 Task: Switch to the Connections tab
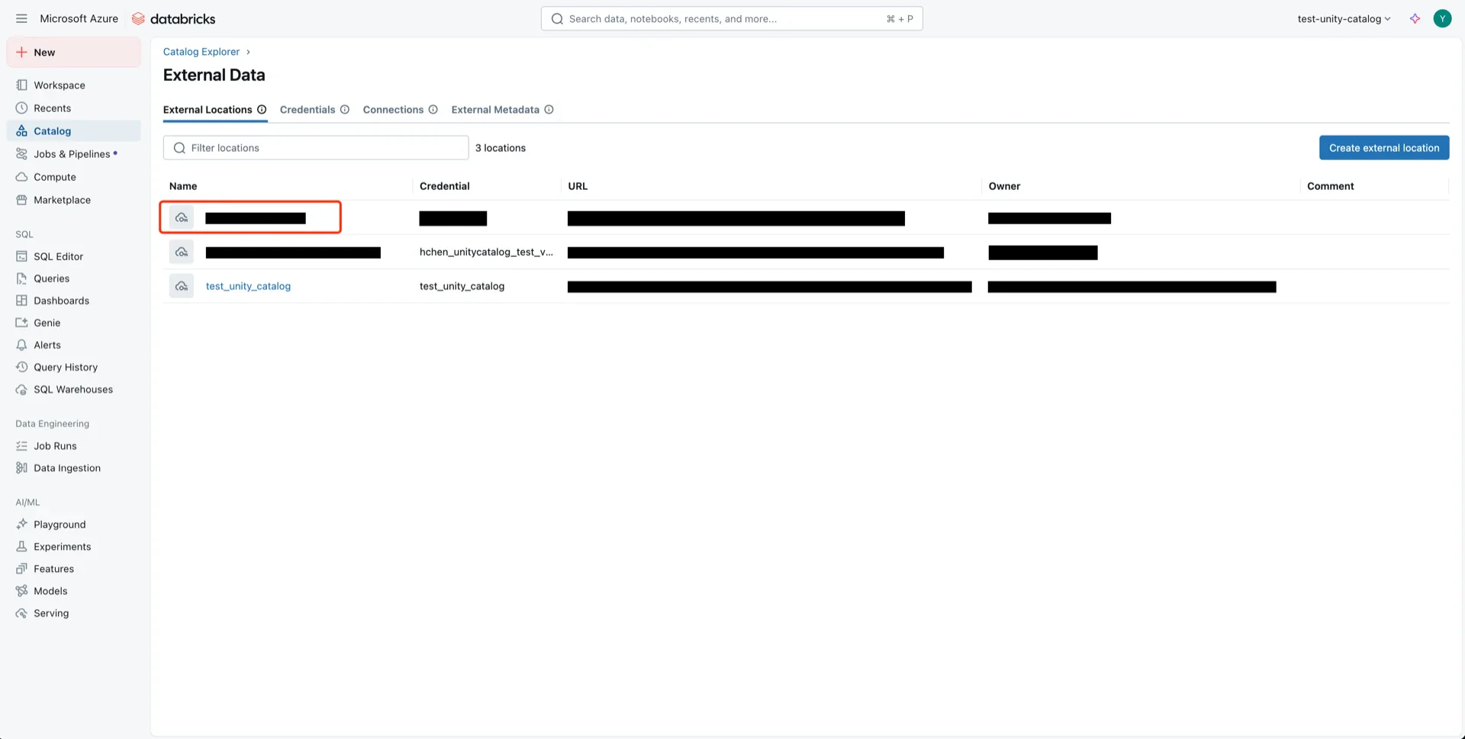coord(393,109)
